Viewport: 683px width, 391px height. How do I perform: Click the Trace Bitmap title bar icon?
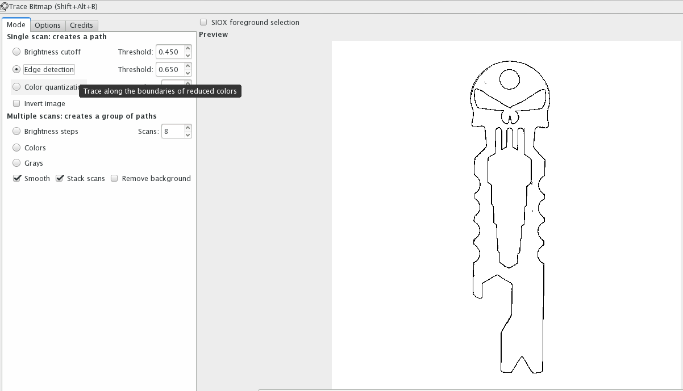[4, 6]
